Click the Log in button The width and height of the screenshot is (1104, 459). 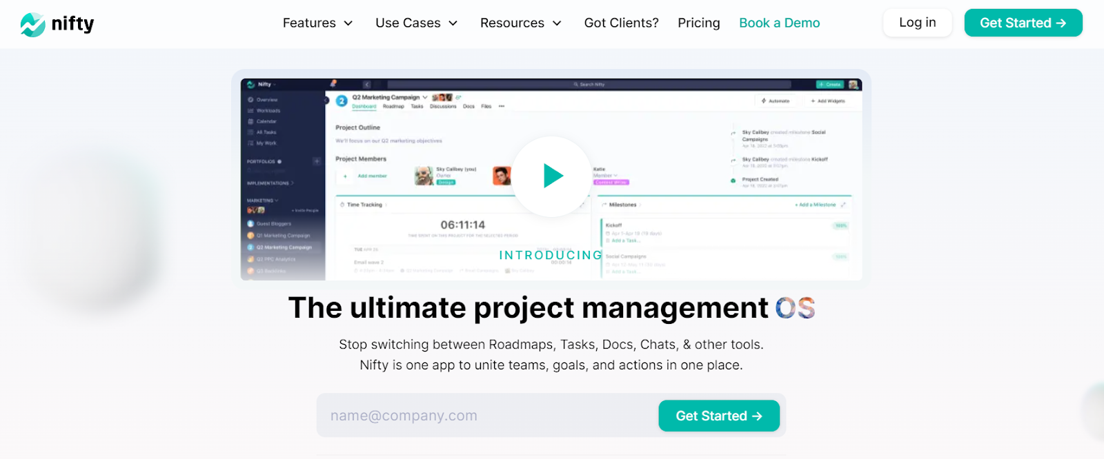click(918, 23)
